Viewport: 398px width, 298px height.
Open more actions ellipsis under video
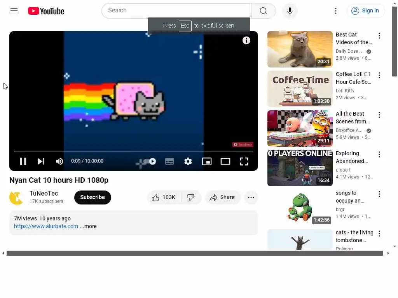click(x=251, y=198)
